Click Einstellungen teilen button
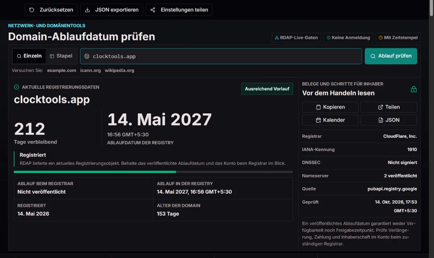This screenshot has width=434, height=258. tap(179, 10)
